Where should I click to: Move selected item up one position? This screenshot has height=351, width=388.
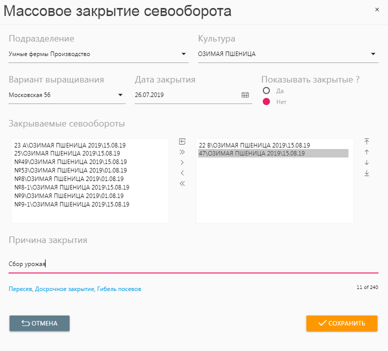(x=366, y=151)
